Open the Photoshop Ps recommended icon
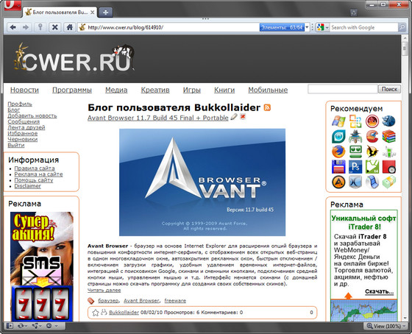The image size is (412, 334). tap(355, 166)
